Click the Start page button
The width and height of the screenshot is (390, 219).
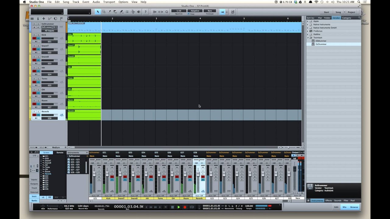pos(326,12)
